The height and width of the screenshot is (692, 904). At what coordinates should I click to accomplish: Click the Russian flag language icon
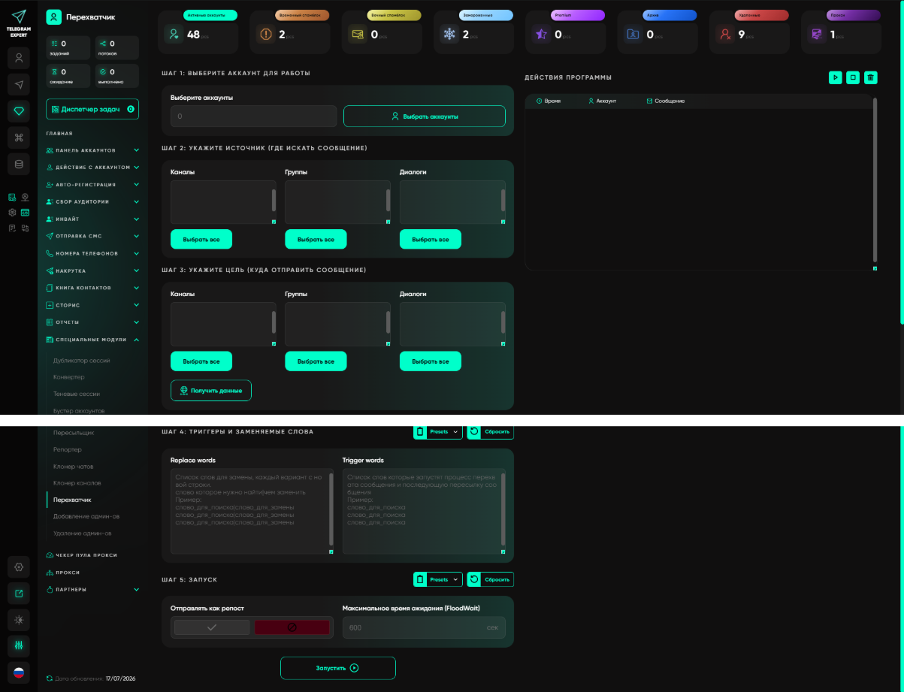pos(19,672)
